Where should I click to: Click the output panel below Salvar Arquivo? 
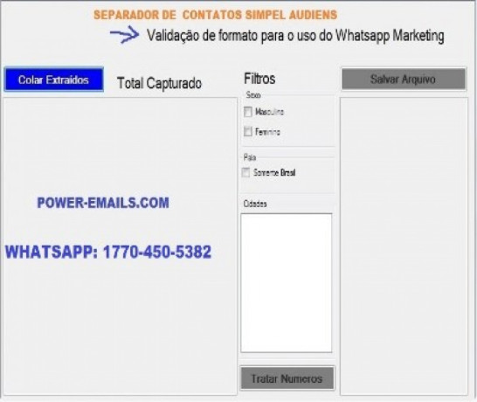pyautogui.click(x=404, y=246)
